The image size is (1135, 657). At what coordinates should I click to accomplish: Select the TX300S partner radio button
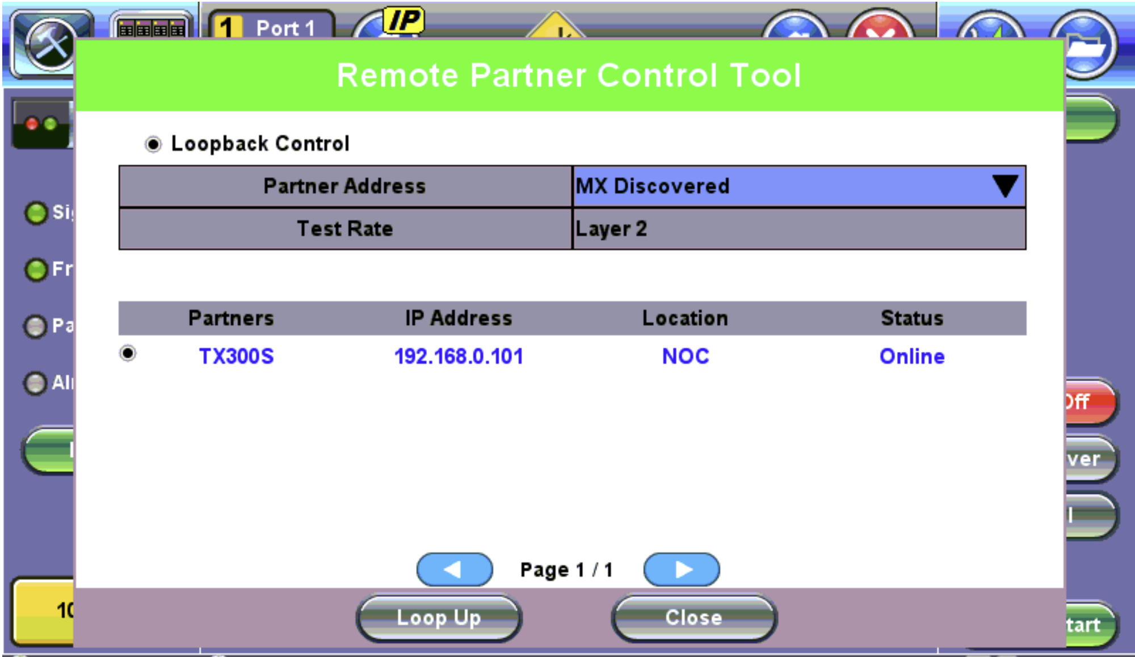point(129,354)
